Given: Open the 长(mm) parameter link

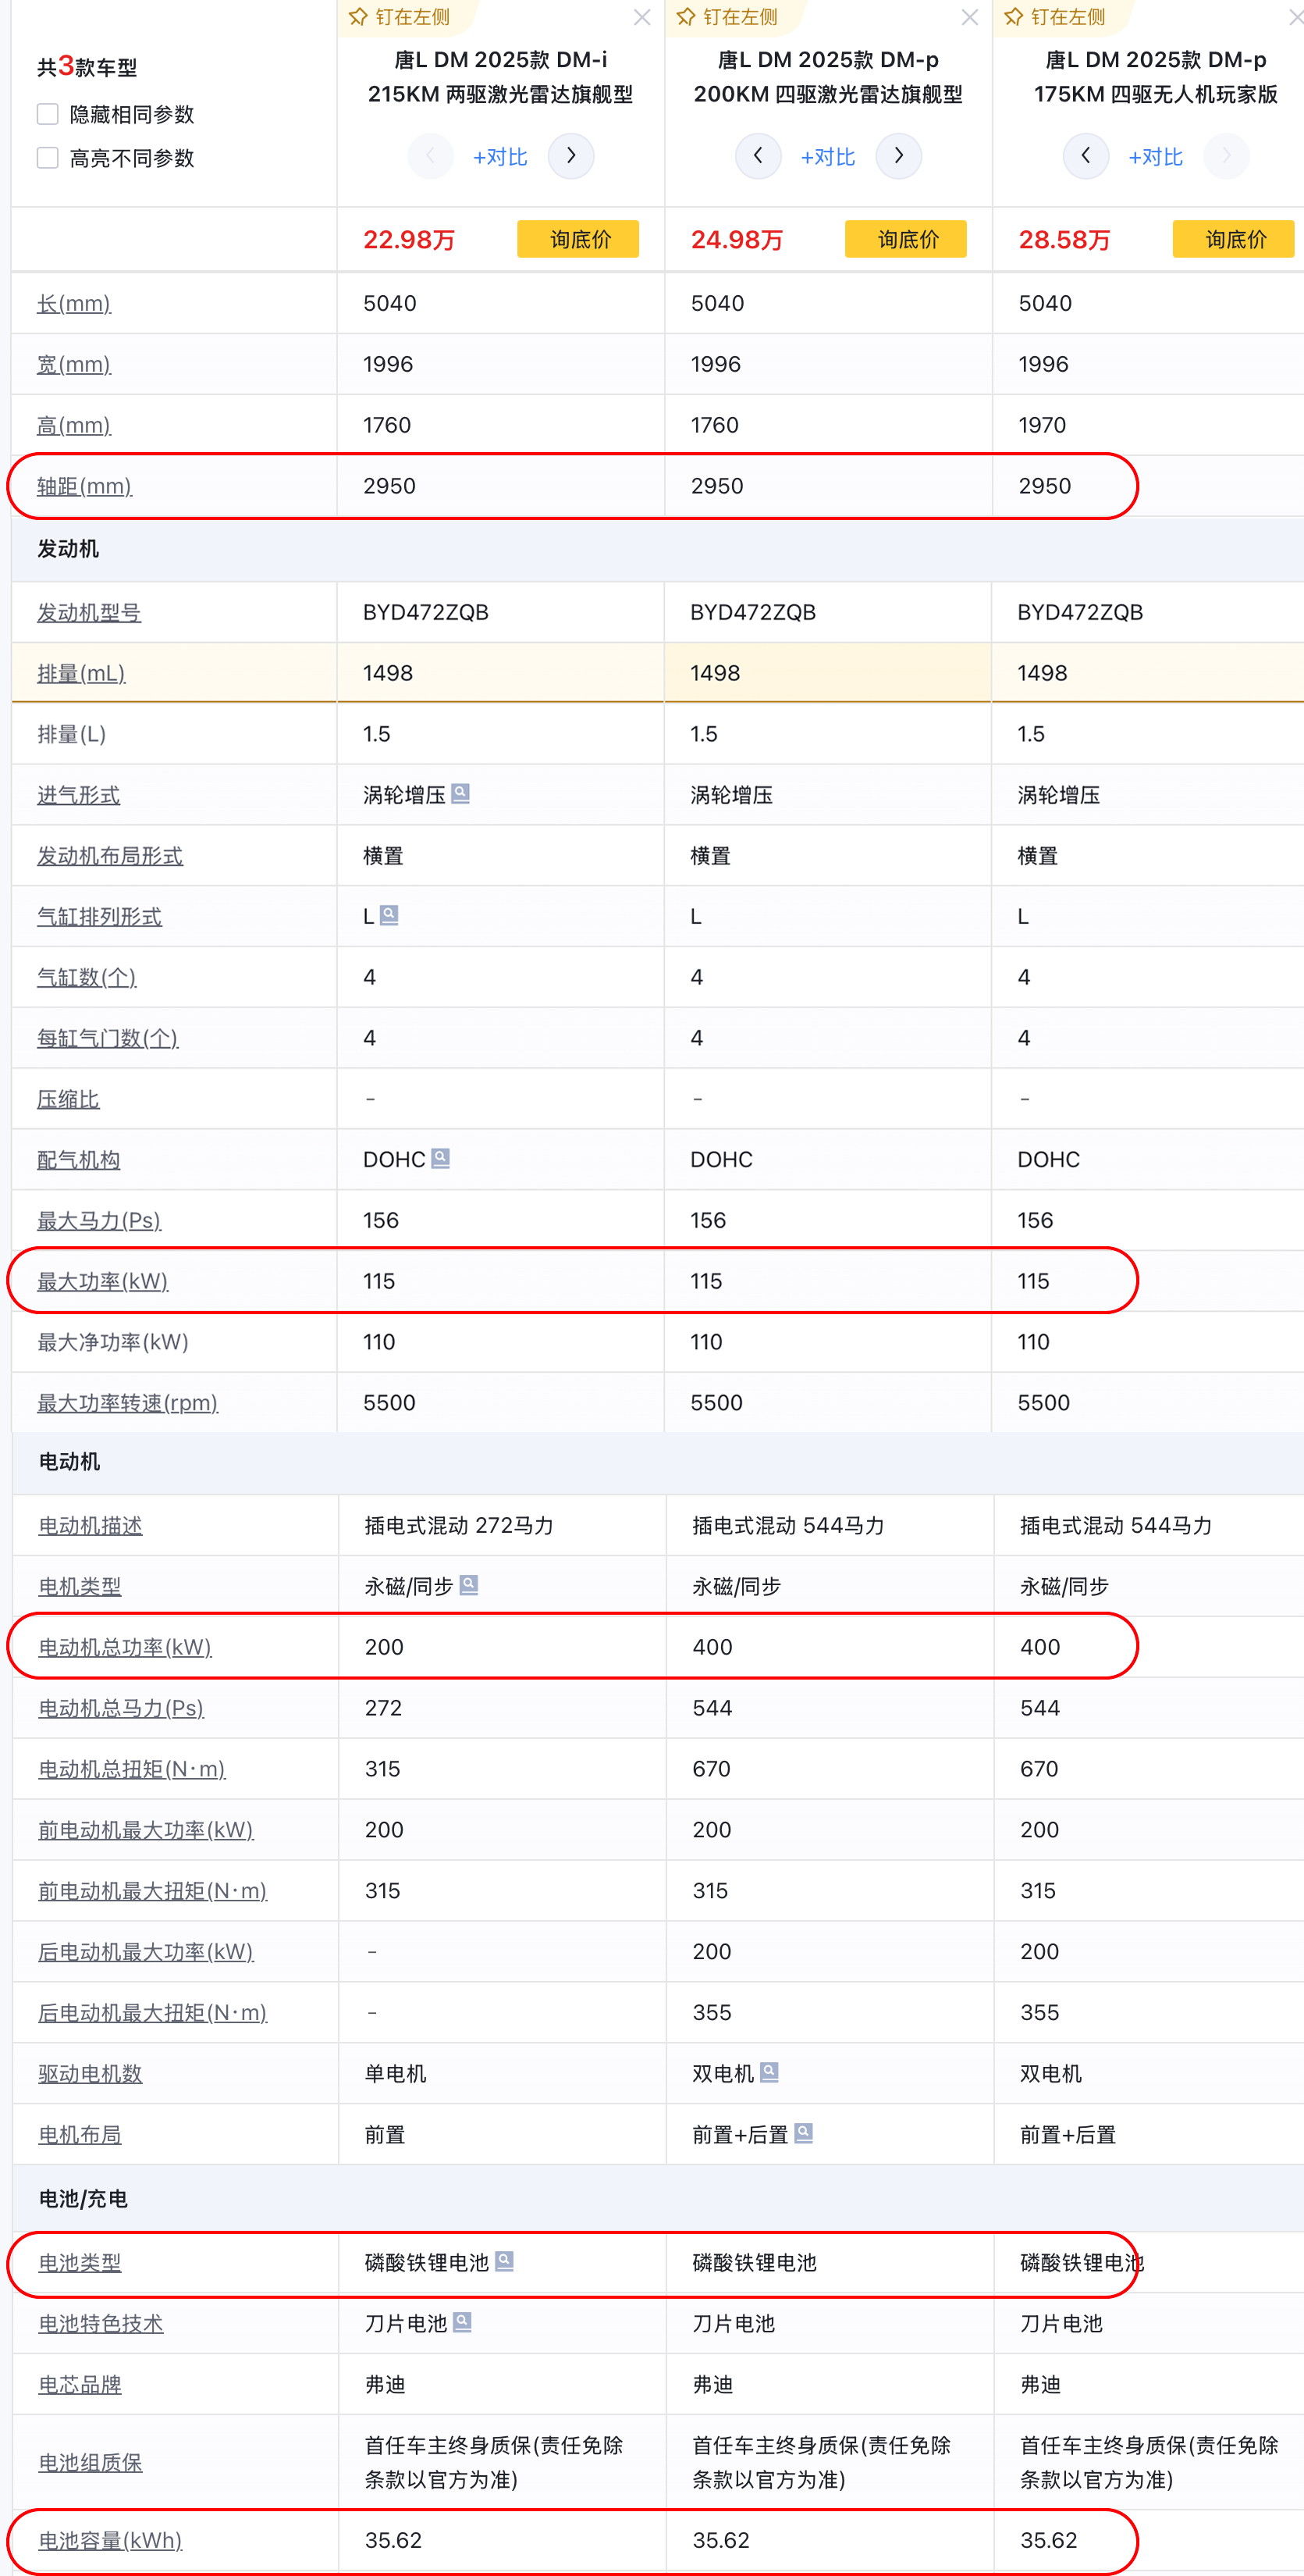Looking at the screenshot, I should point(74,303).
